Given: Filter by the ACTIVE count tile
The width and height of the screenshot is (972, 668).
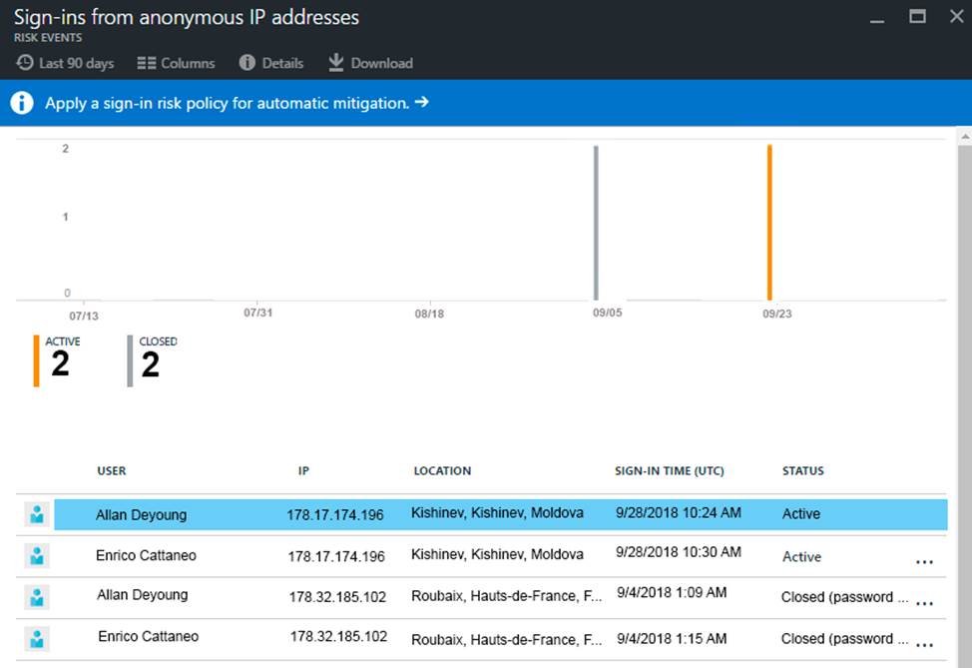Looking at the screenshot, I should [x=60, y=359].
